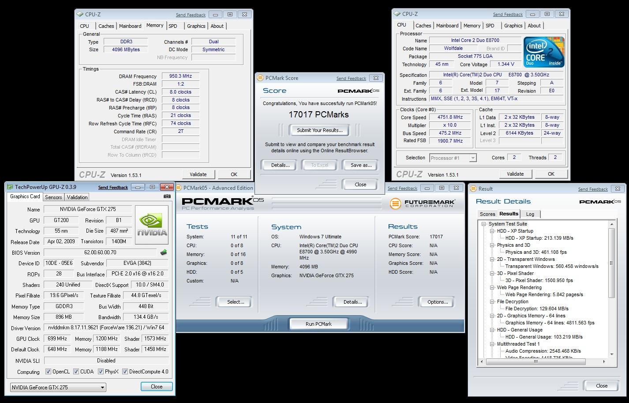Image resolution: width=629 pixels, height=403 pixels.
Task: Click the CPU-Z Memory window title icon
Action: coord(80,14)
